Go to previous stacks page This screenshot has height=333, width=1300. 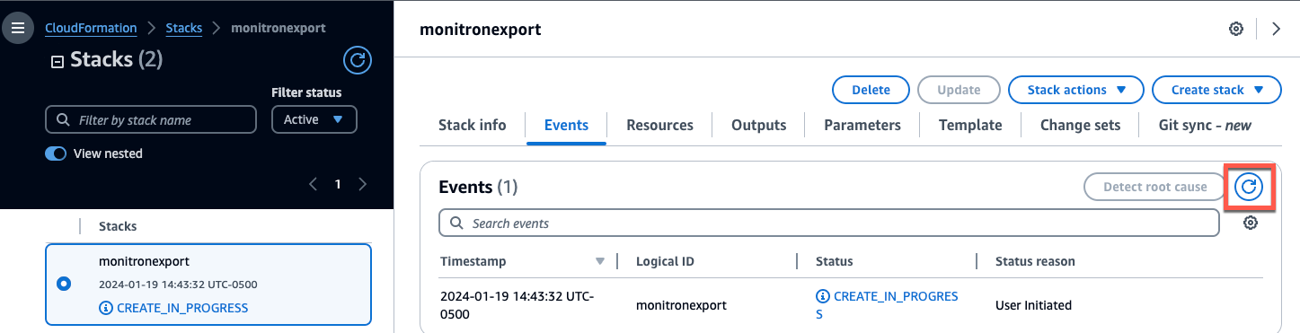click(313, 184)
